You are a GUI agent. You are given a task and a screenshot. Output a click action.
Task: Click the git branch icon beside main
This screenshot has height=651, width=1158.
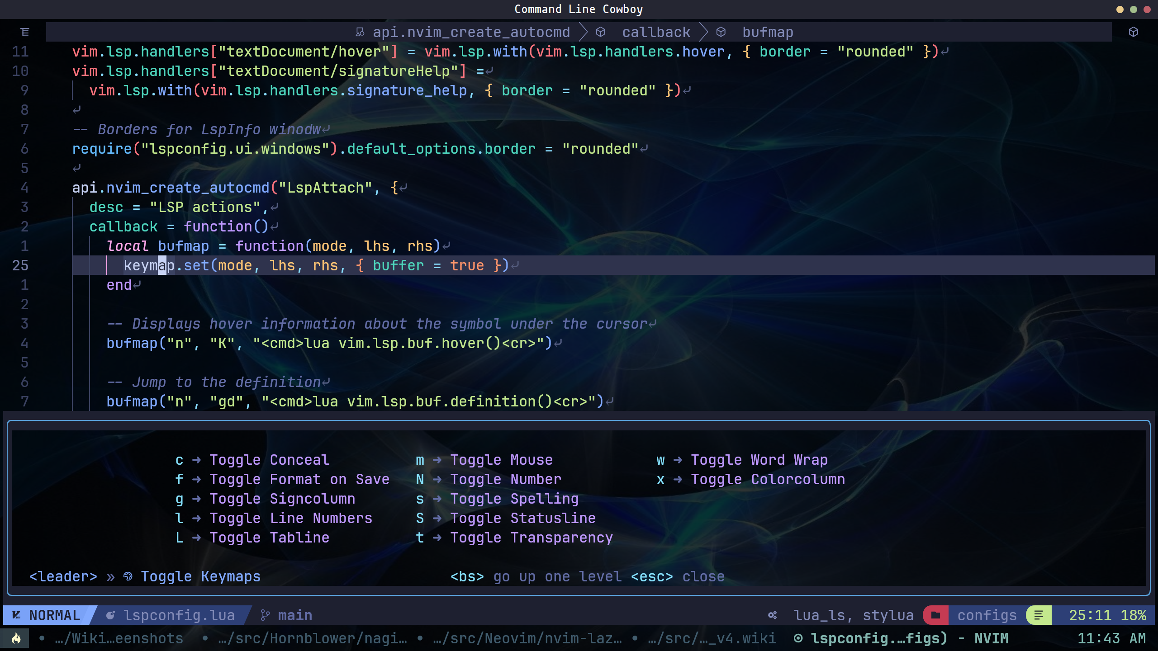pyautogui.click(x=266, y=615)
